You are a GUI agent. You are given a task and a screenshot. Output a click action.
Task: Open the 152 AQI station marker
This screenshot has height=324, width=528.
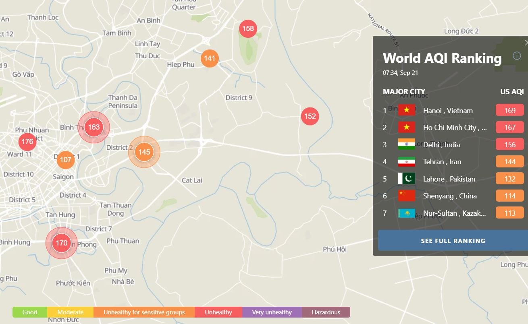coord(310,116)
